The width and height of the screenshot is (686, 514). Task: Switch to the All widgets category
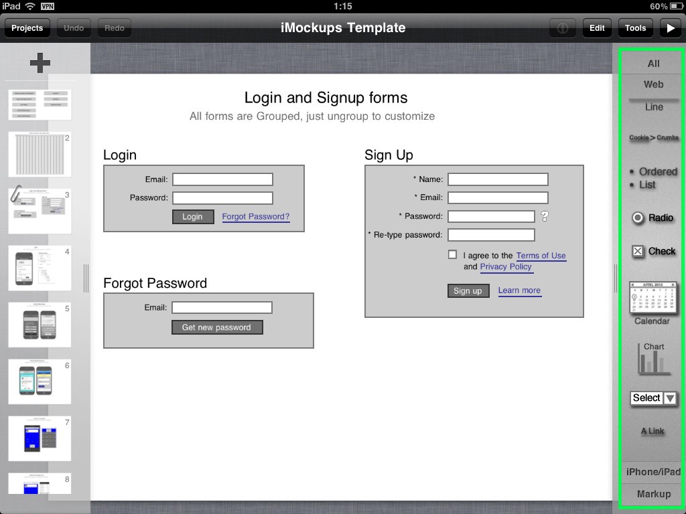[x=653, y=64]
